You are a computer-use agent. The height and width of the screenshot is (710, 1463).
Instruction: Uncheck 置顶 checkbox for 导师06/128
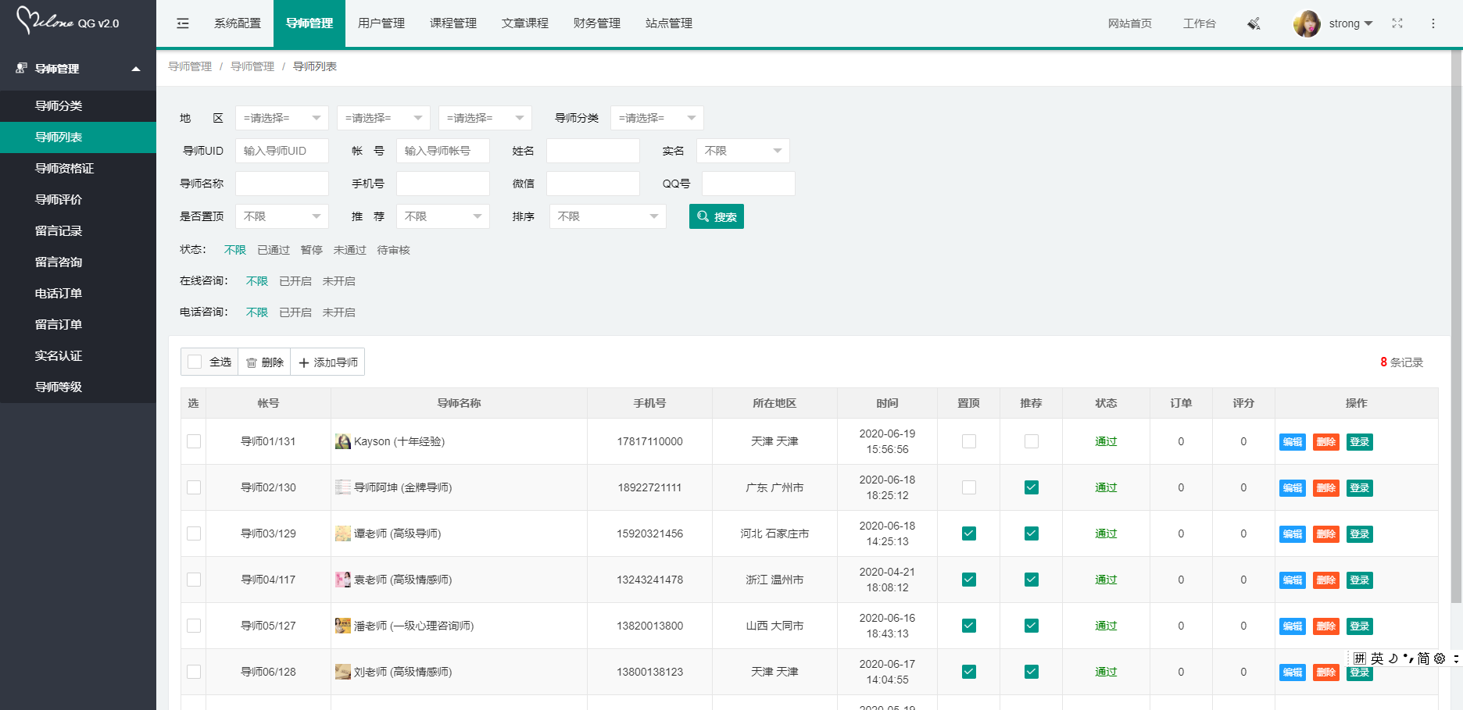(969, 672)
